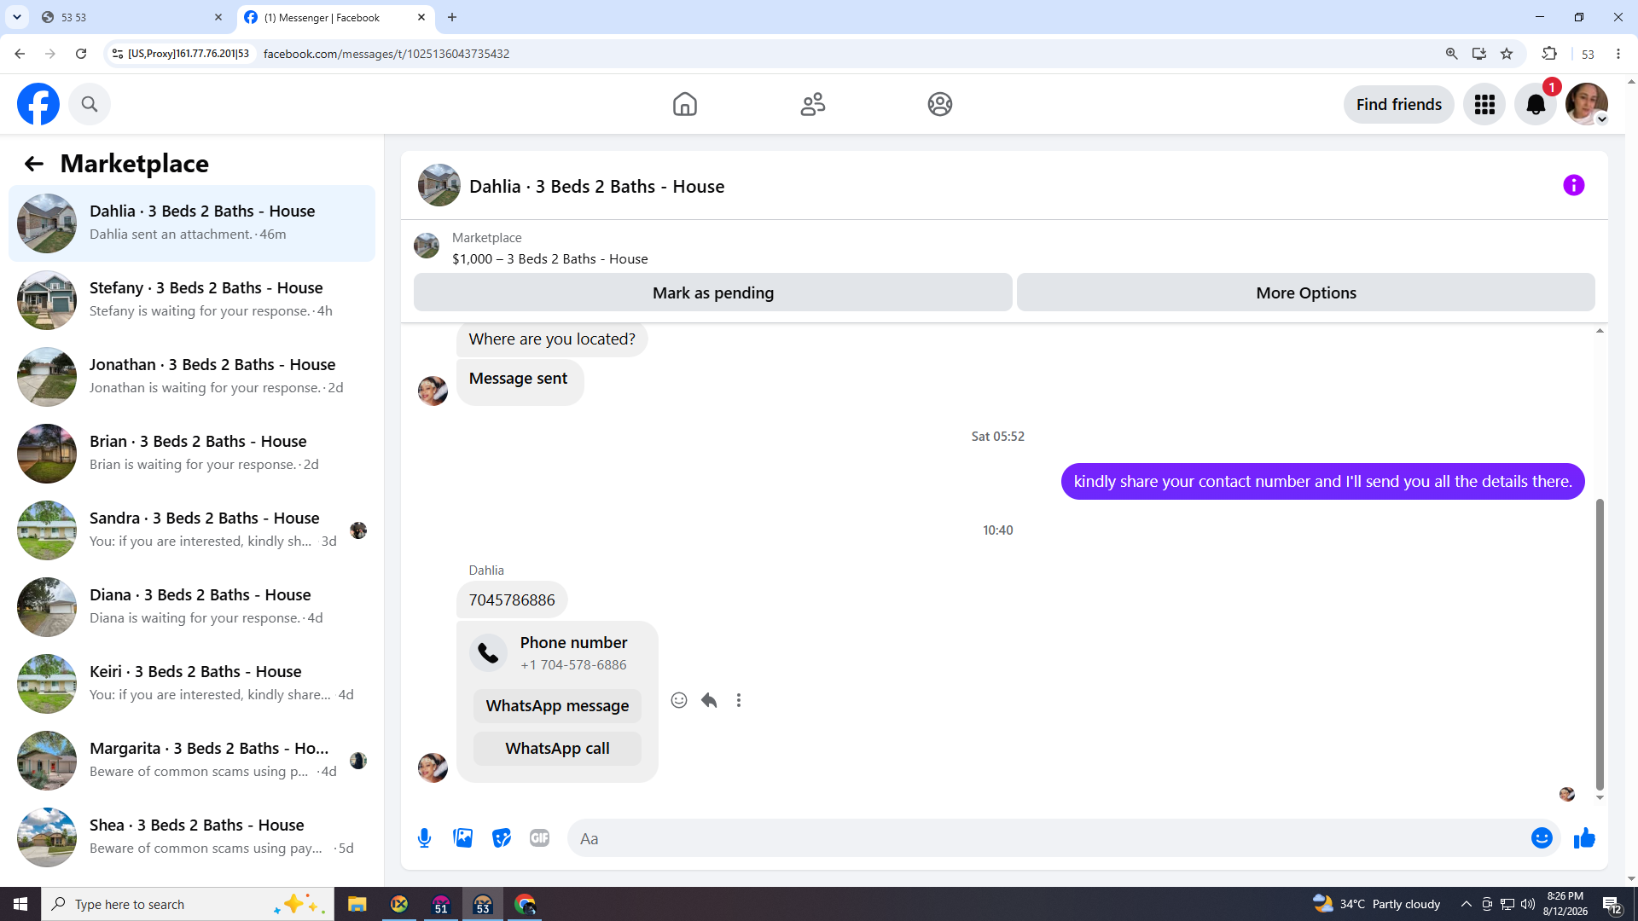Open Brian conversation
The image size is (1638, 921).
[x=192, y=454]
